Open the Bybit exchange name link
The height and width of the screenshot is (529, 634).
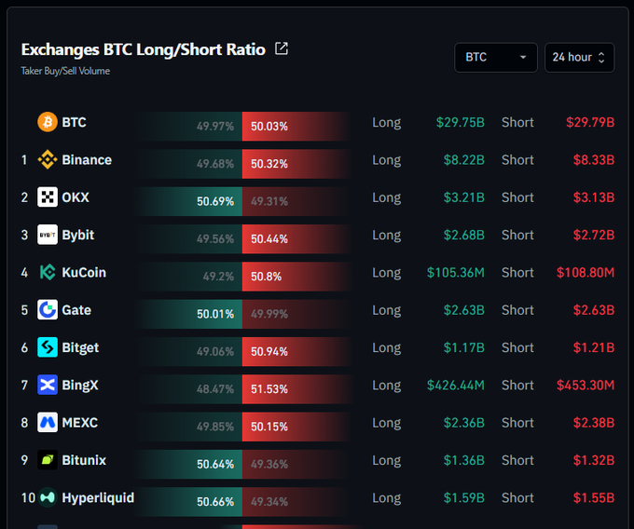click(77, 235)
